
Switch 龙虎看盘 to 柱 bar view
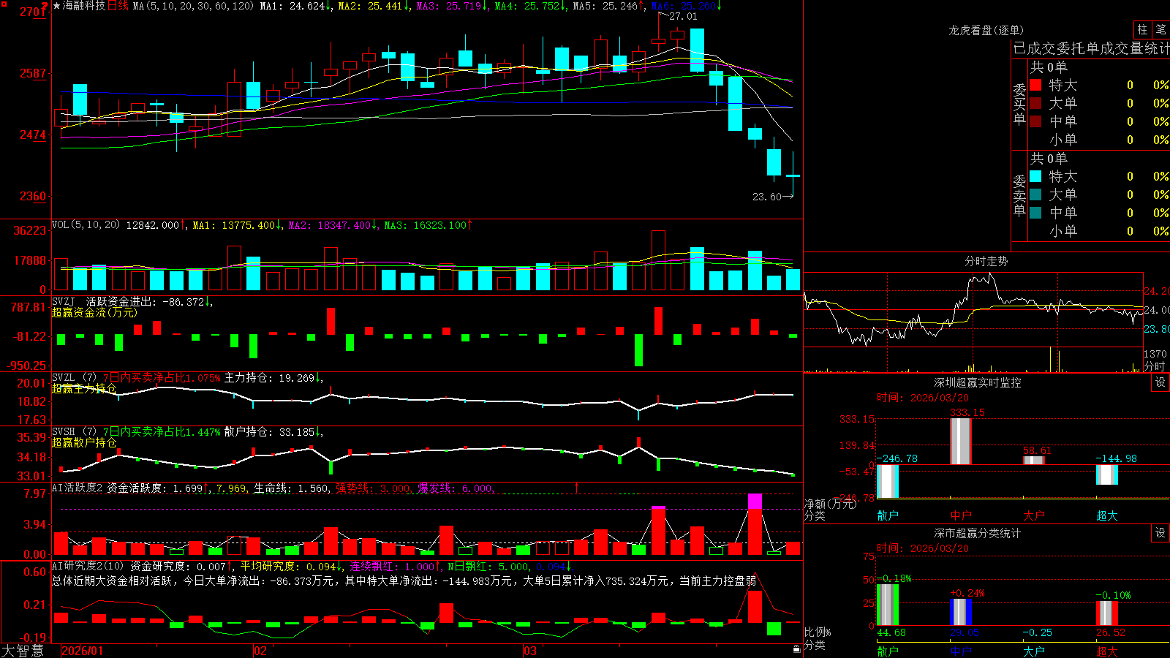1142,29
